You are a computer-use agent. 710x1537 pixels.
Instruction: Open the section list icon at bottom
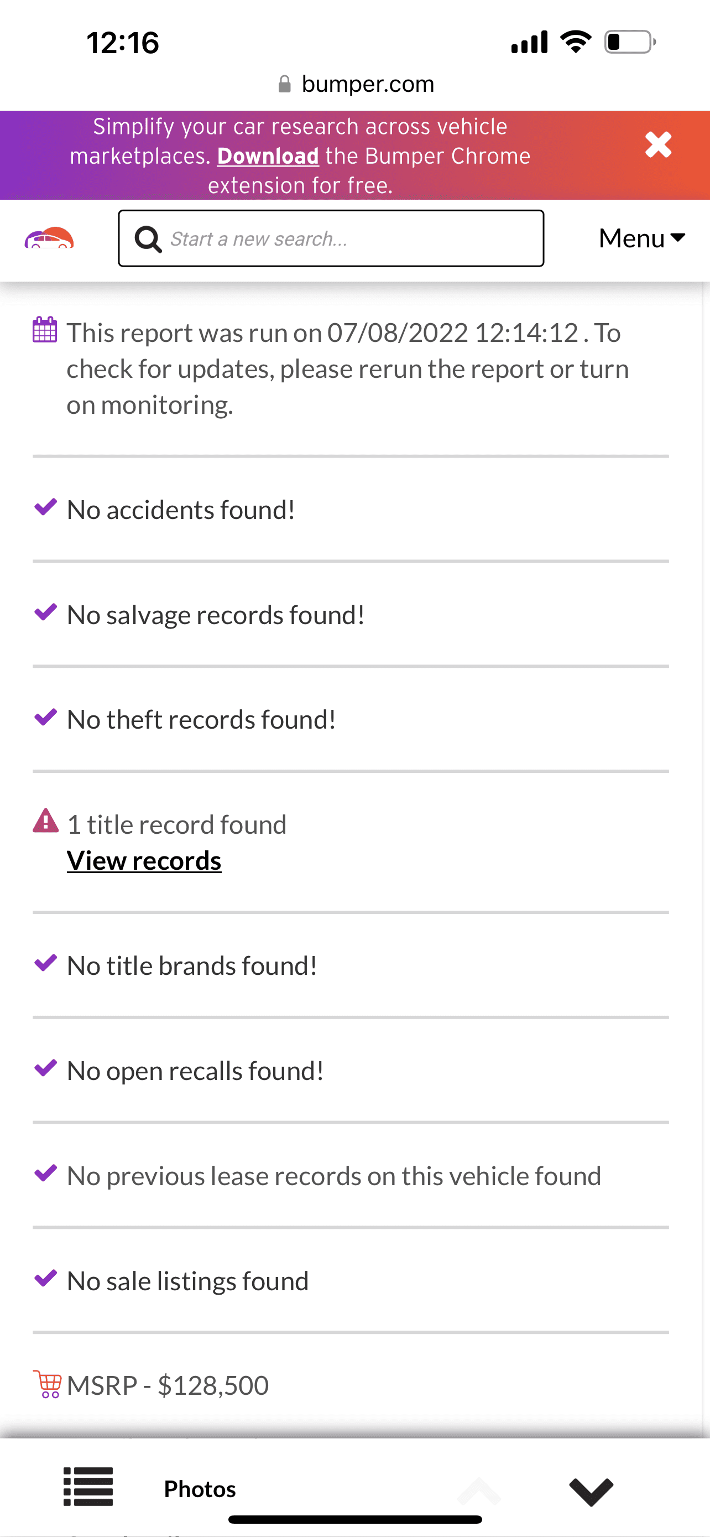pyautogui.click(x=88, y=1486)
